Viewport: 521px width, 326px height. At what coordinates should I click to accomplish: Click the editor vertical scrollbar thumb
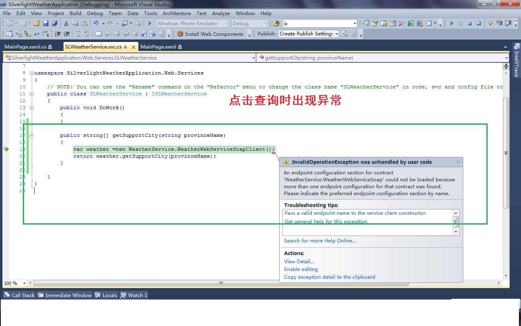point(506,153)
